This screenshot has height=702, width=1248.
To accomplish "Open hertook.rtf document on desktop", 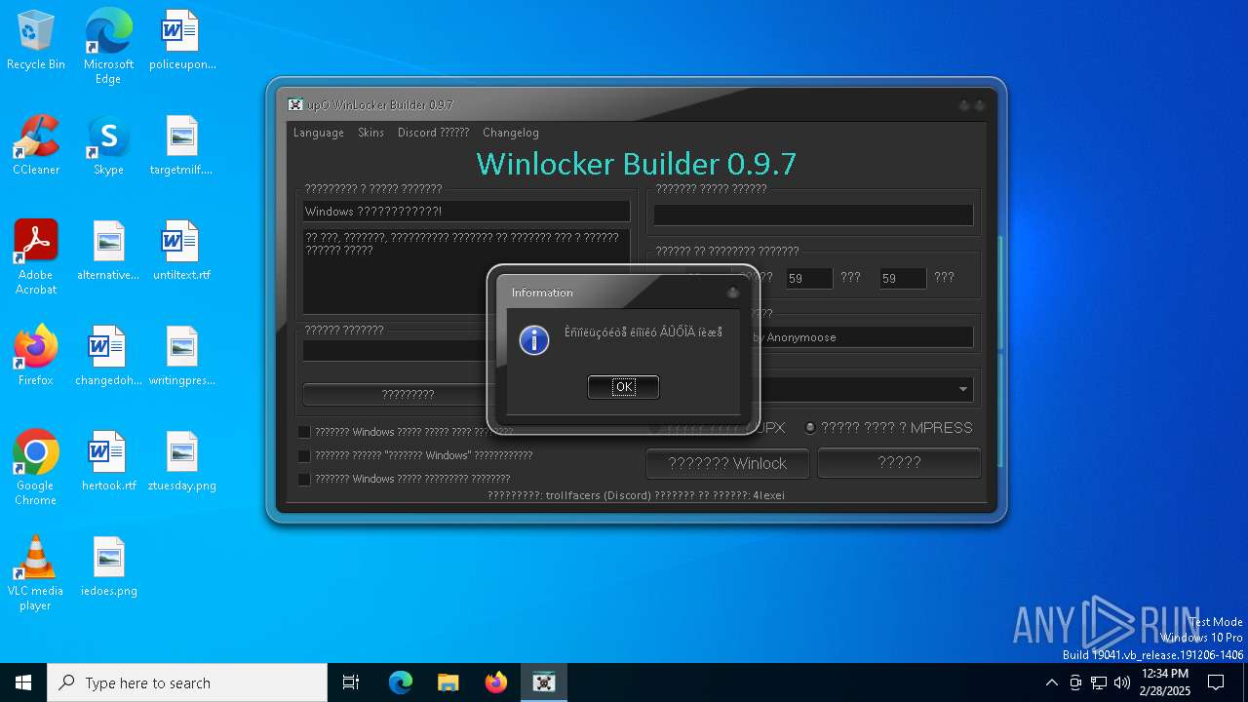I will (108, 462).
